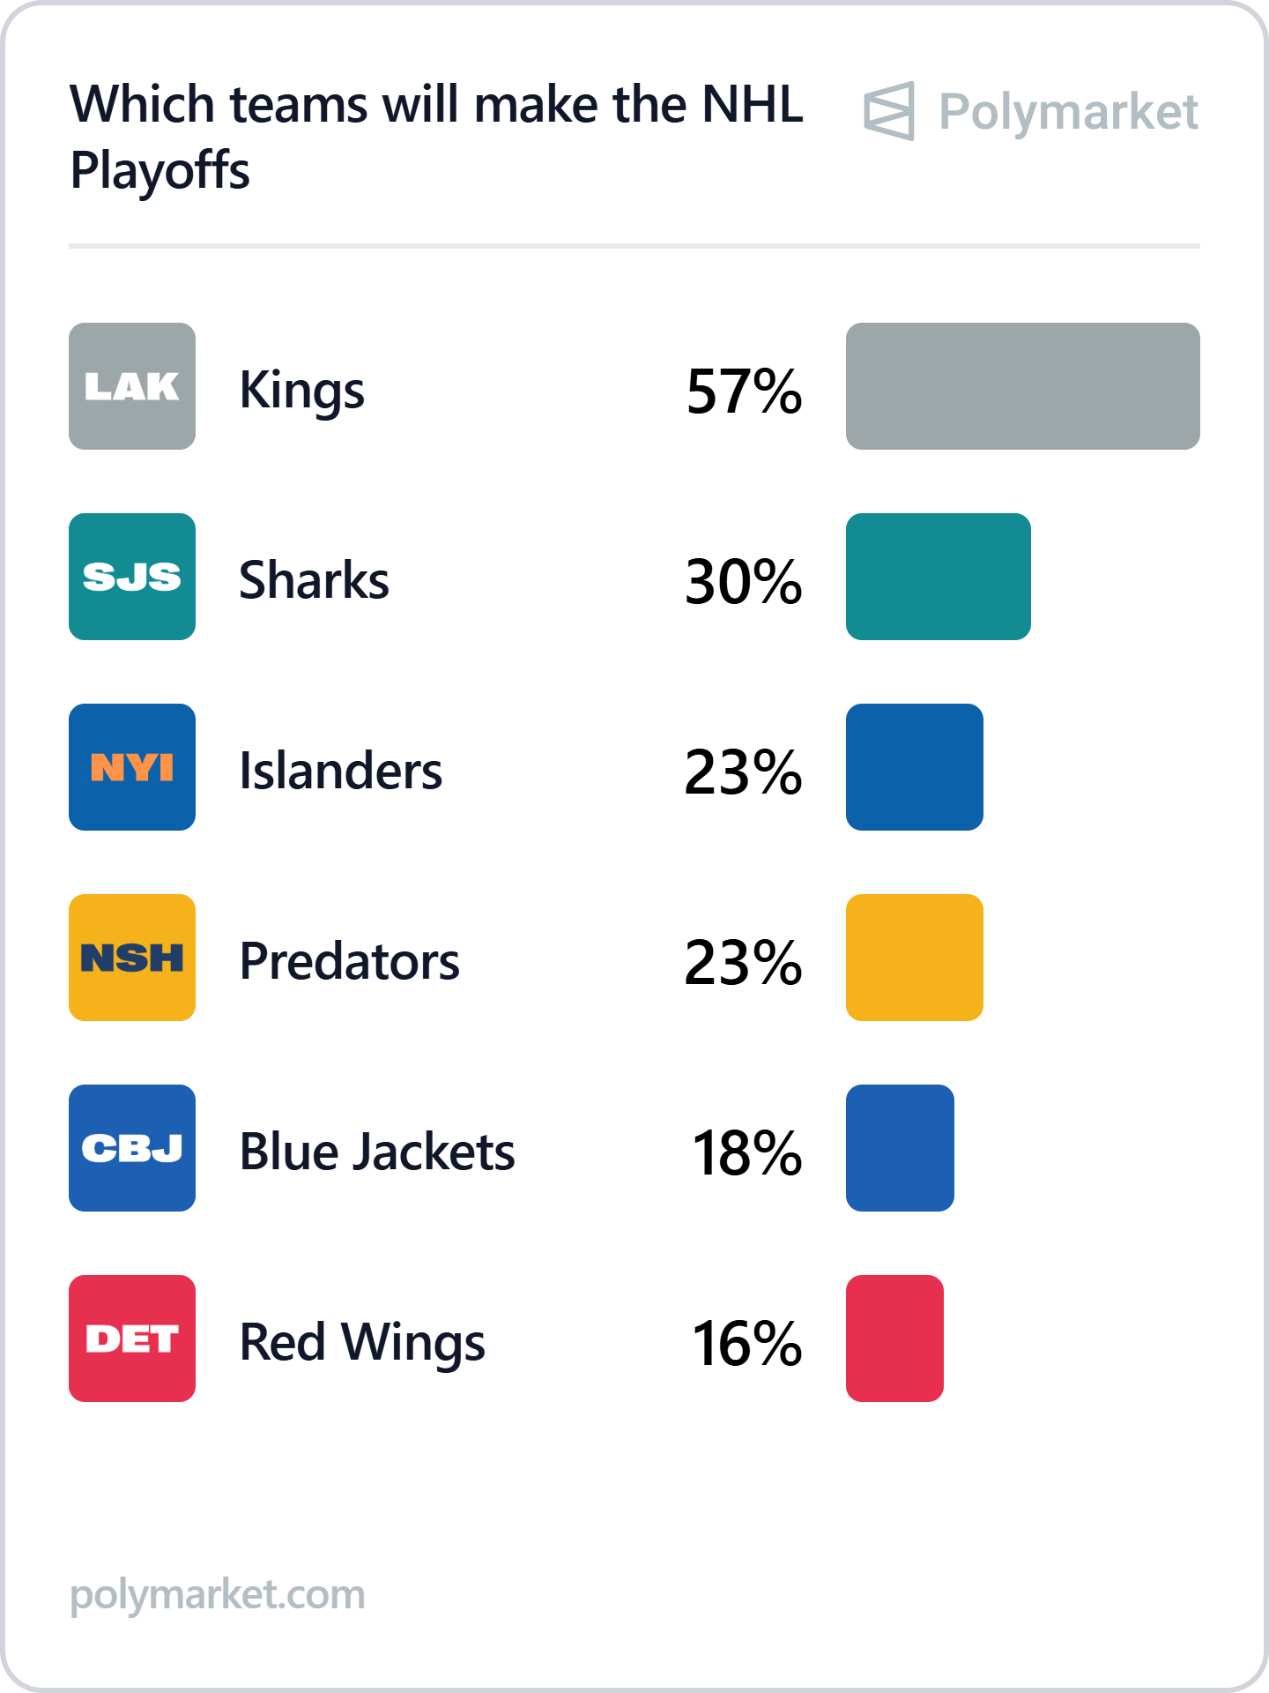Click the LAK Kings team badge
1269x1693 pixels.
pos(132,386)
